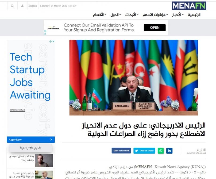Viewport: 216px width, 179px height.
Task: Click the search magnifier icon
Action: click(x=12, y=6)
